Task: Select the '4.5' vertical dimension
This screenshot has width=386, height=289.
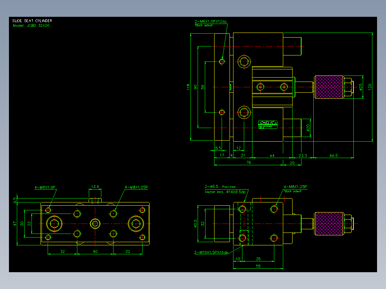Action: click(15, 200)
